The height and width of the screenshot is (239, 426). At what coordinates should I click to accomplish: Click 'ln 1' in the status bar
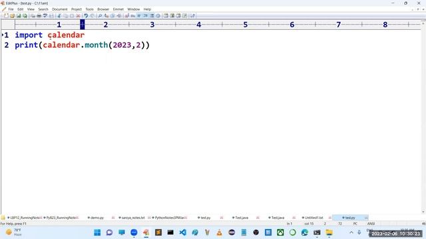[x=290, y=224]
